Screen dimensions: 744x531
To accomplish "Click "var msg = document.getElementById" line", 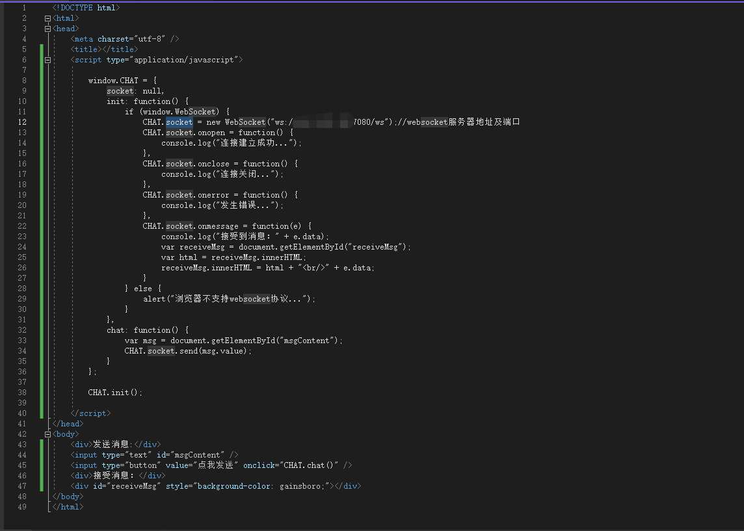I will [x=233, y=341].
